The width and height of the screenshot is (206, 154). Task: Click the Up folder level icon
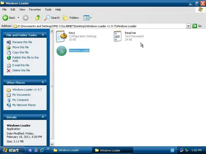(38, 18)
